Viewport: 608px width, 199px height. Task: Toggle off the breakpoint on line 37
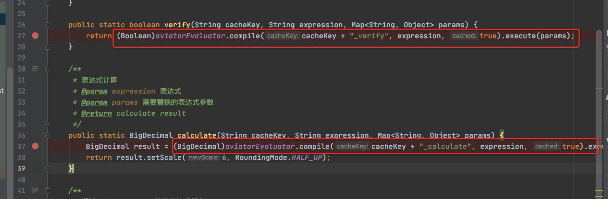[35, 146]
